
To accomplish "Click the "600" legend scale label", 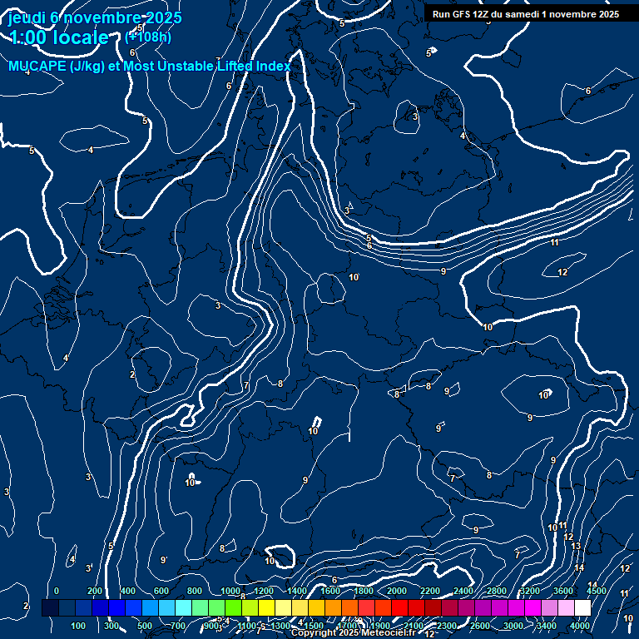I will point(161,591).
